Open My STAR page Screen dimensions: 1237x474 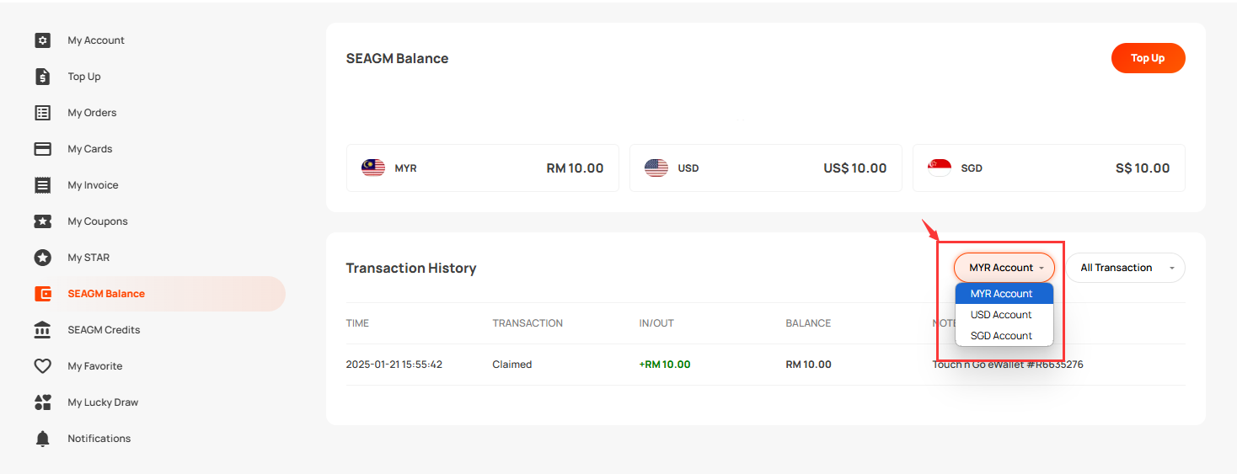click(x=88, y=258)
